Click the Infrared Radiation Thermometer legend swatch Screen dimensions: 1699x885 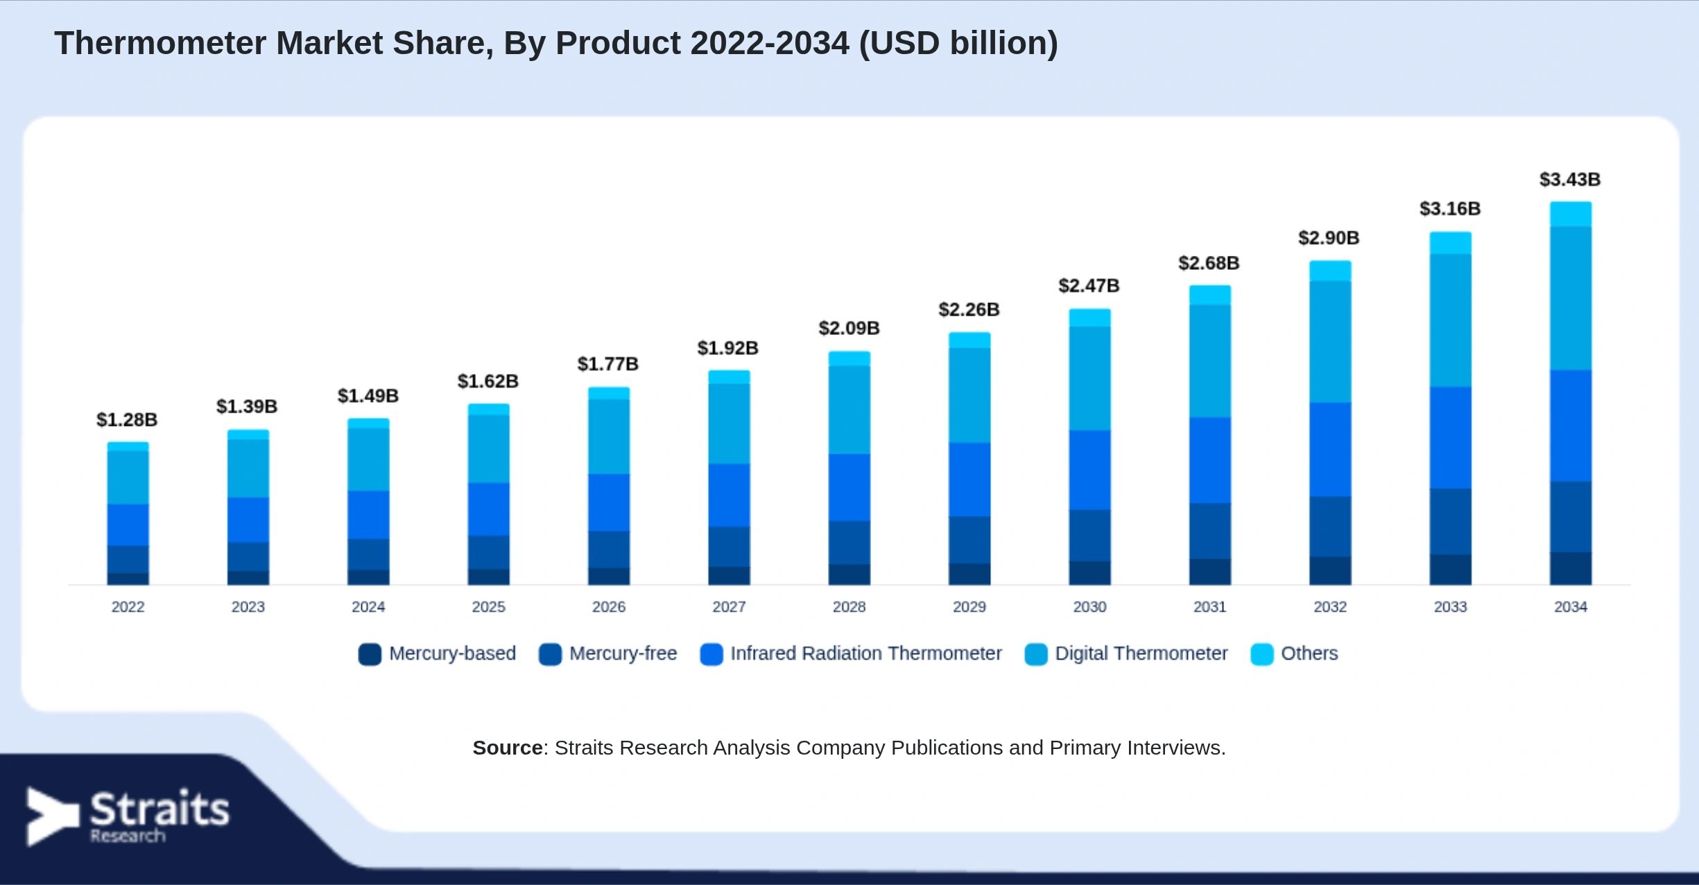711,654
